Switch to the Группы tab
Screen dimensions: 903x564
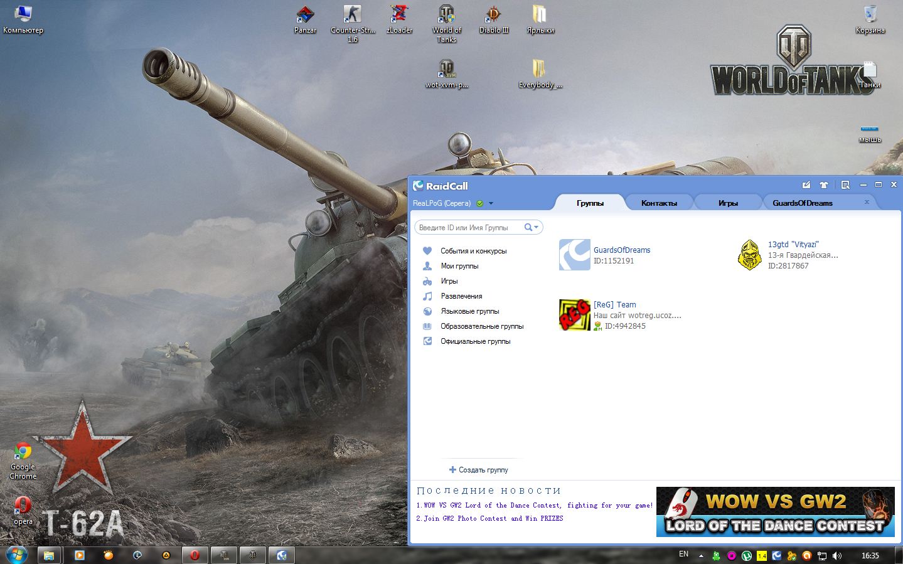pos(590,203)
